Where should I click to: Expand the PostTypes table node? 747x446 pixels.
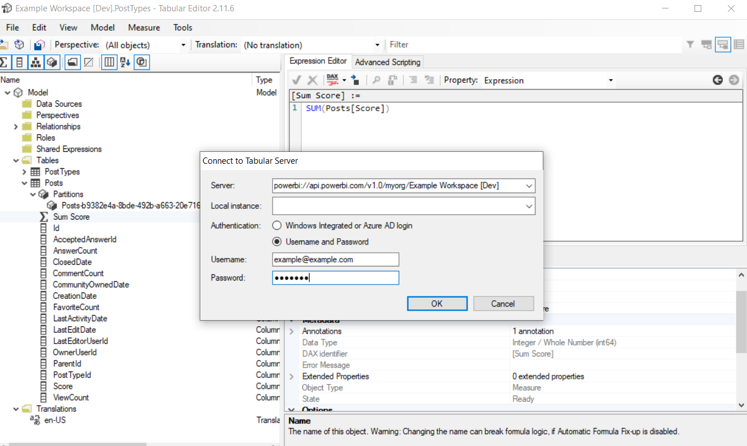(x=24, y=172)
